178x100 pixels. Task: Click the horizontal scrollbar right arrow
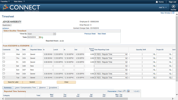coord(173,99)
